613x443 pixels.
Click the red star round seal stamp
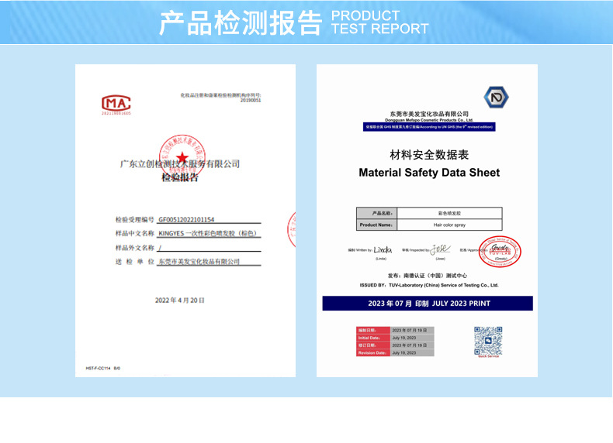[182, 156]
